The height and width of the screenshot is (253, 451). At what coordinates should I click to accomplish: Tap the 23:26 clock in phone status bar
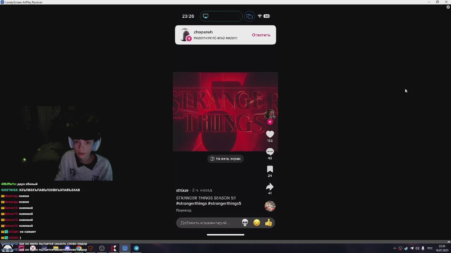(x=188, y=16)
